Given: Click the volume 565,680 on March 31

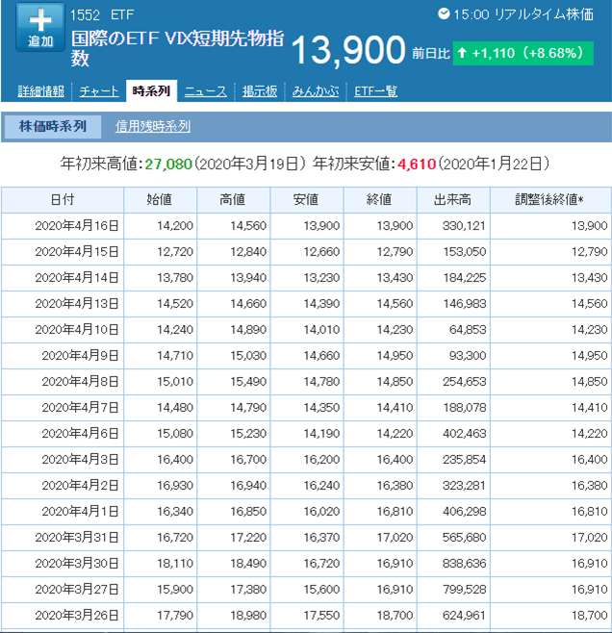Looking at the screenshot, I should [x=464, y=538].
